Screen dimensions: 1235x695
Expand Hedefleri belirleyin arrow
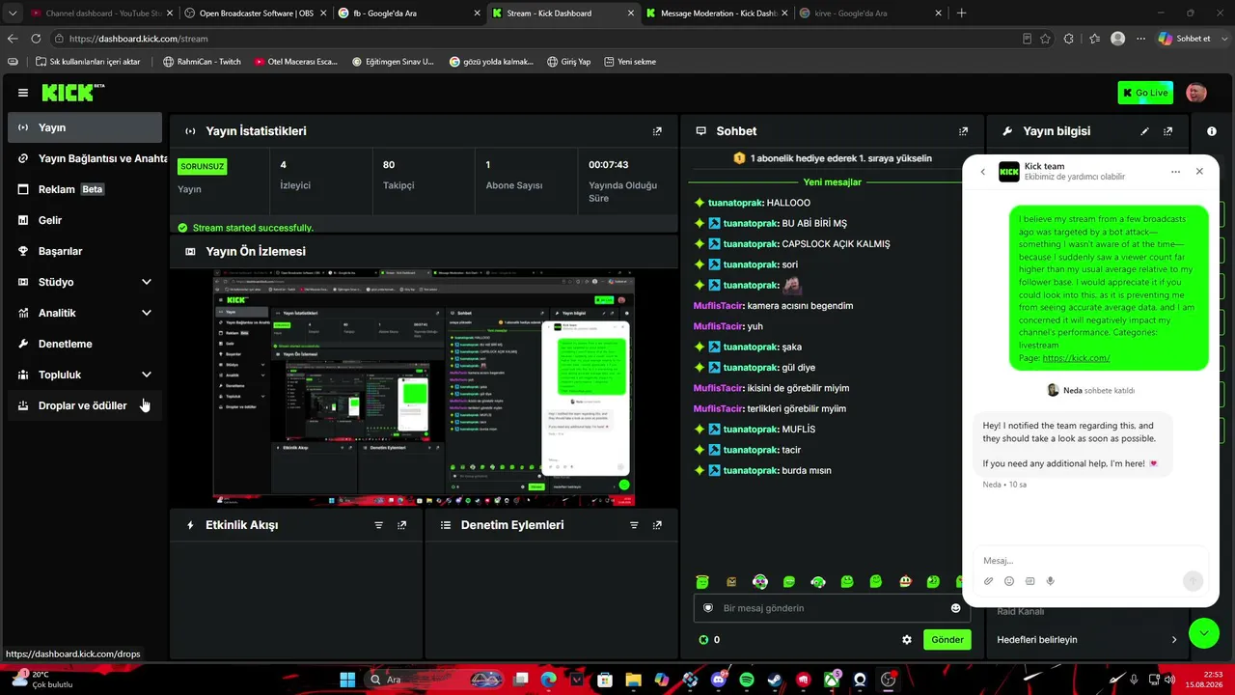tap(1174, 639)
